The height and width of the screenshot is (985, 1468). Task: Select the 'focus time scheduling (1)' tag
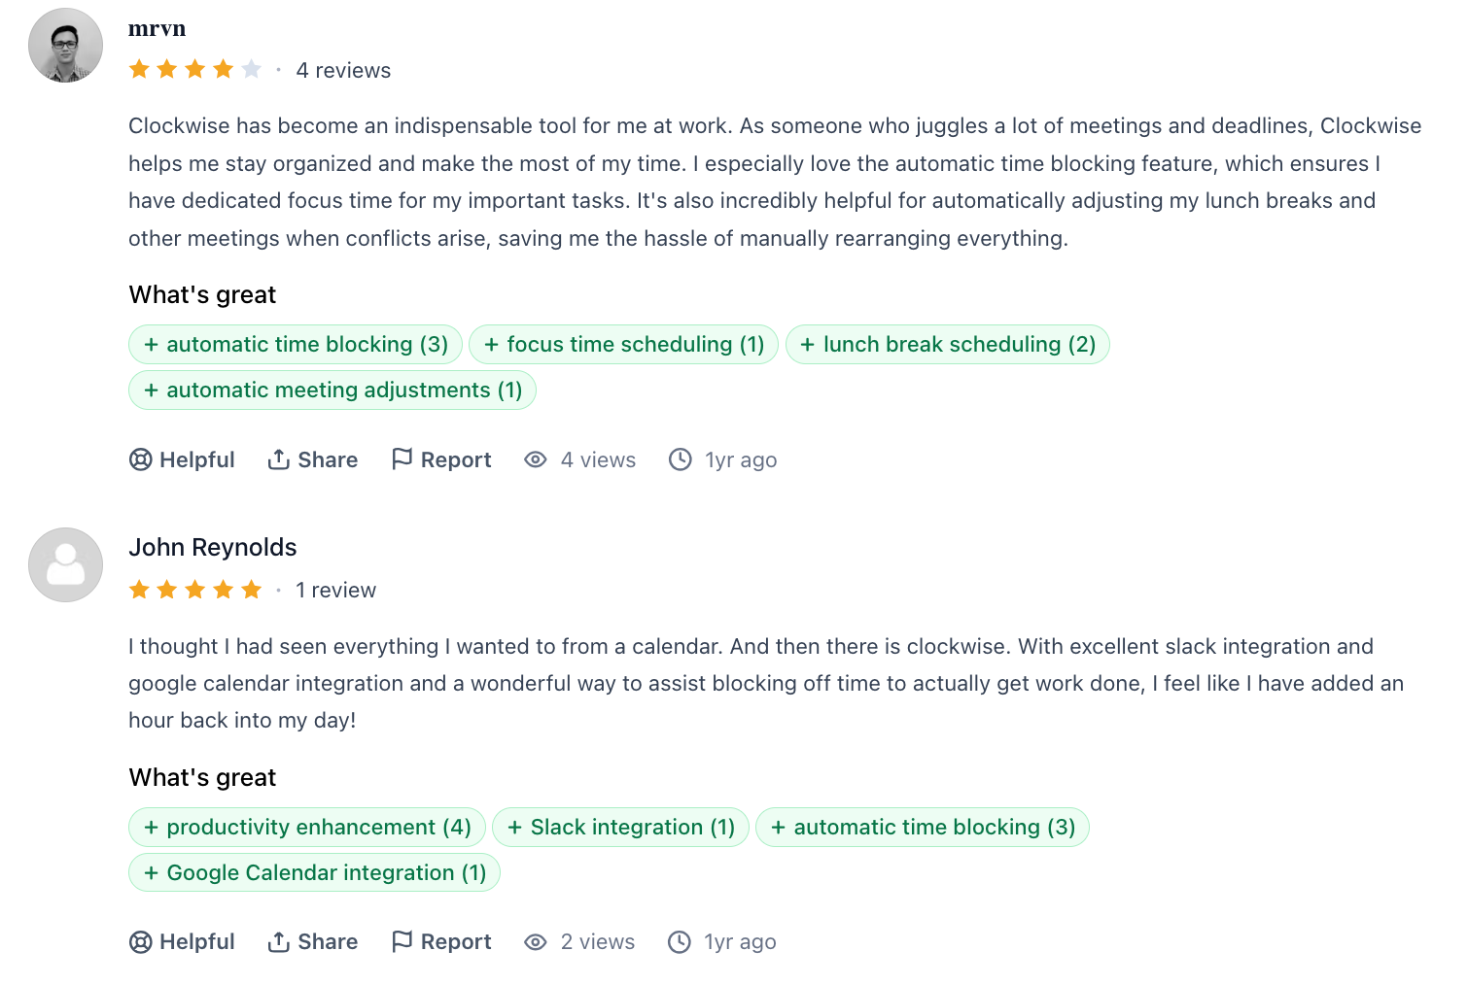(x=623, y=344)
